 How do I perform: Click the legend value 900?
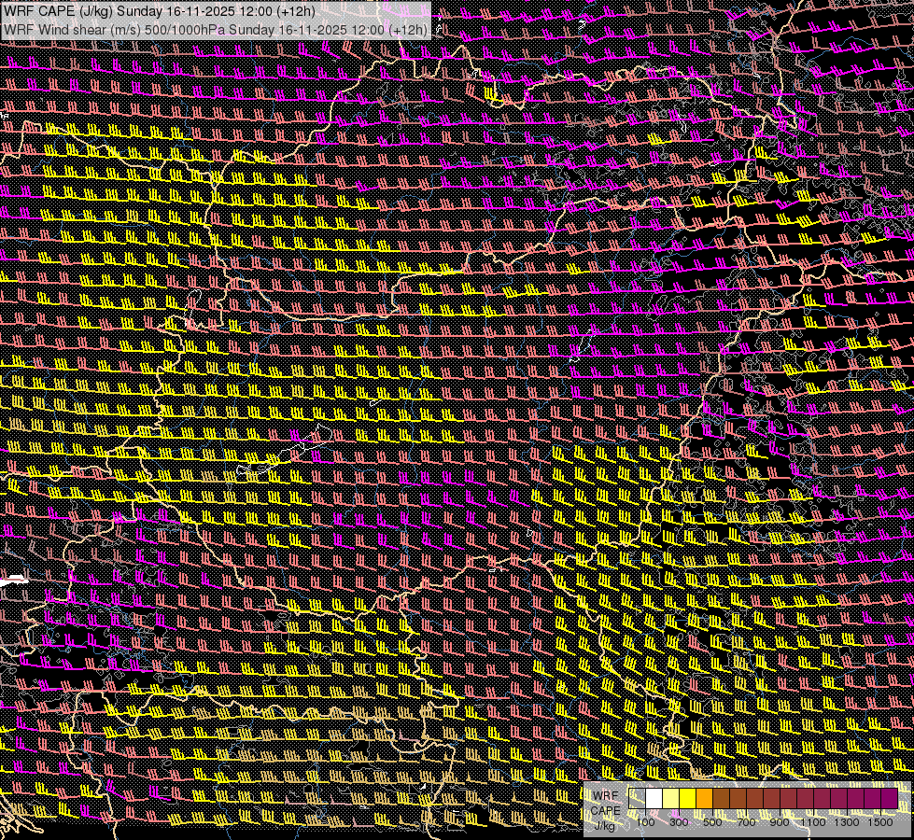tap(780, 822)
